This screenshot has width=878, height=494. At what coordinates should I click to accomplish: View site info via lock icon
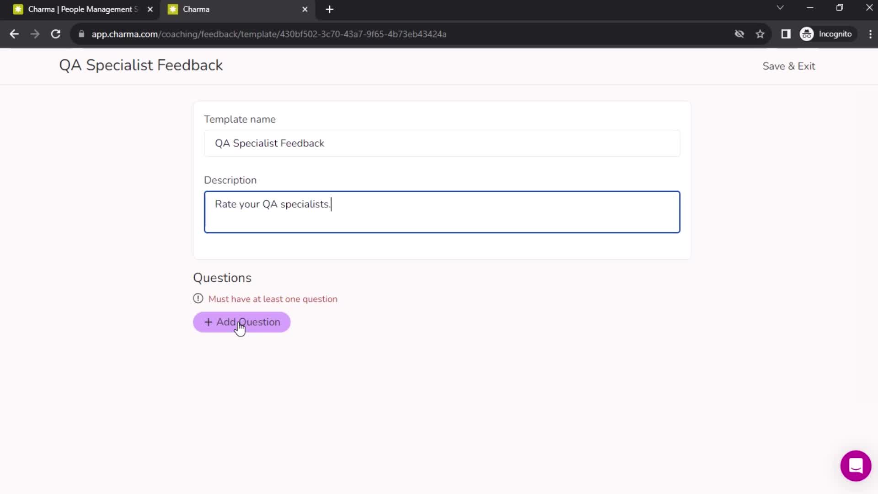[x=81, y=34]
